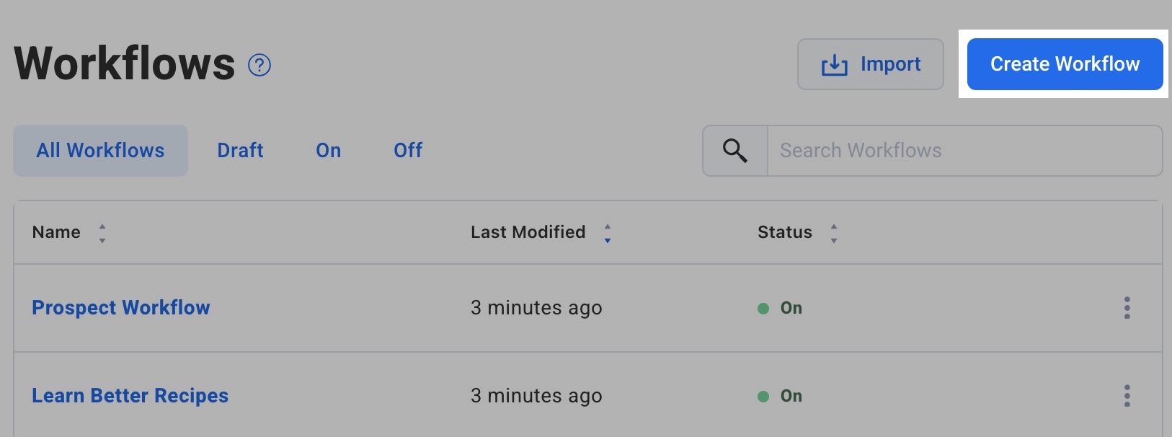Click the search magnifying glass icon
The height and width of the screenshot is (437, 1172).
[734, 151]
